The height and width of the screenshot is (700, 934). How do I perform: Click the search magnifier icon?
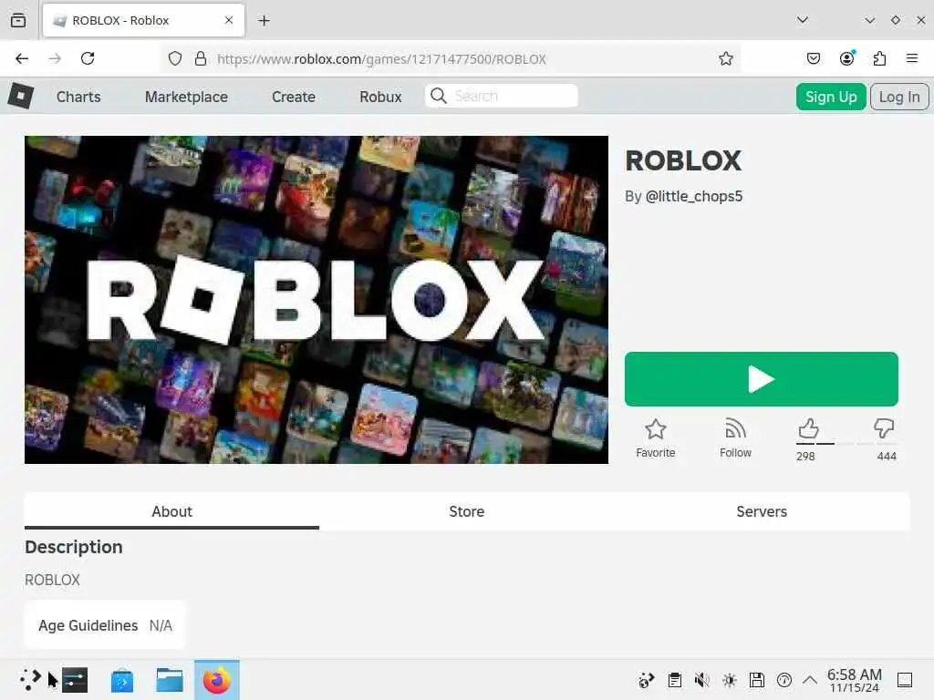(x=439, y=96)
